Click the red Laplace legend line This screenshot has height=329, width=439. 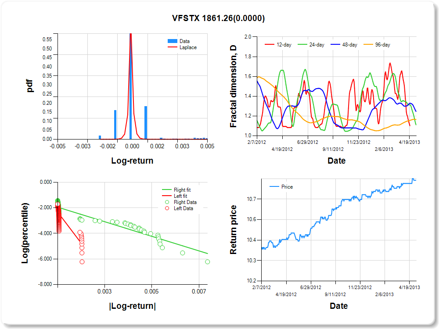173,47
